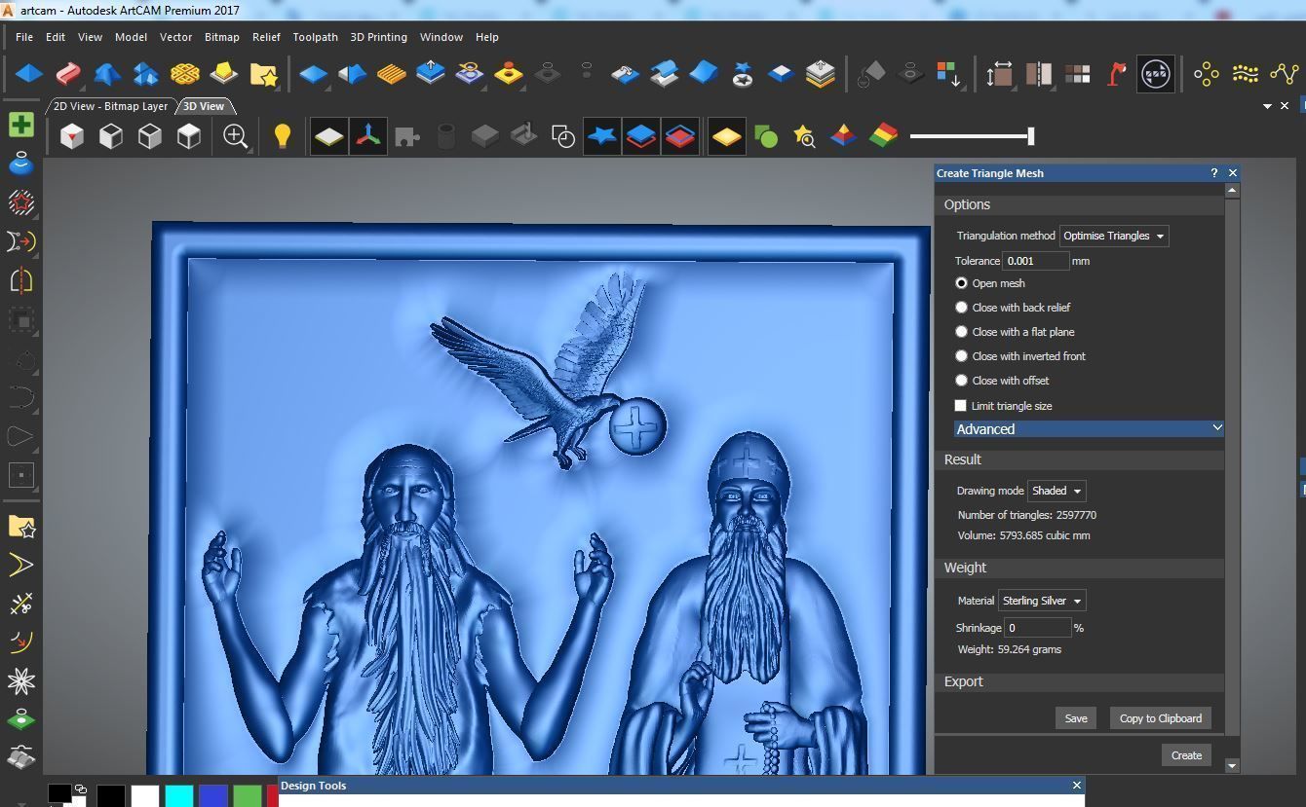1306x807 pixels.
Task: Click the Copy to Clipboard button
Action: click(x=1160, y=718)
